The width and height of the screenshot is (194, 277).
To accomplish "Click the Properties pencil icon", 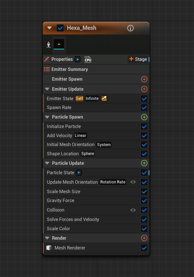I will click(x=47, y=59).
